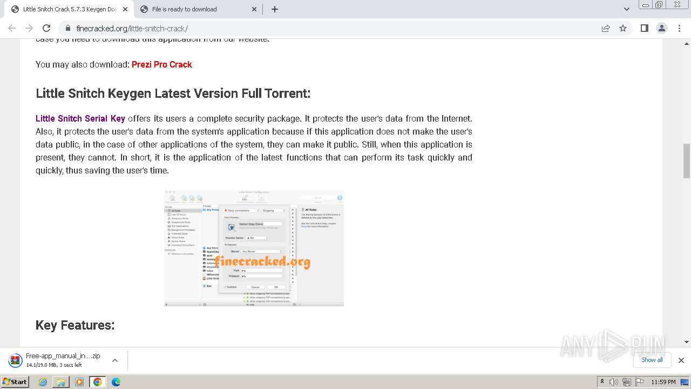Click the scrollbar down arrow
Viewport: 691px width, 389px height.
687,342
